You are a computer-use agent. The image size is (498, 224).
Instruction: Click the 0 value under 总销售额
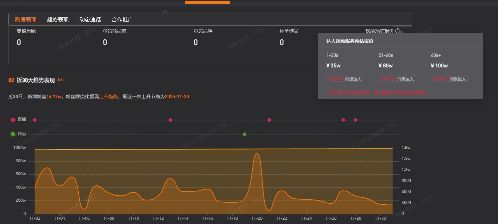pyautogui.click(x=19, y=42)
